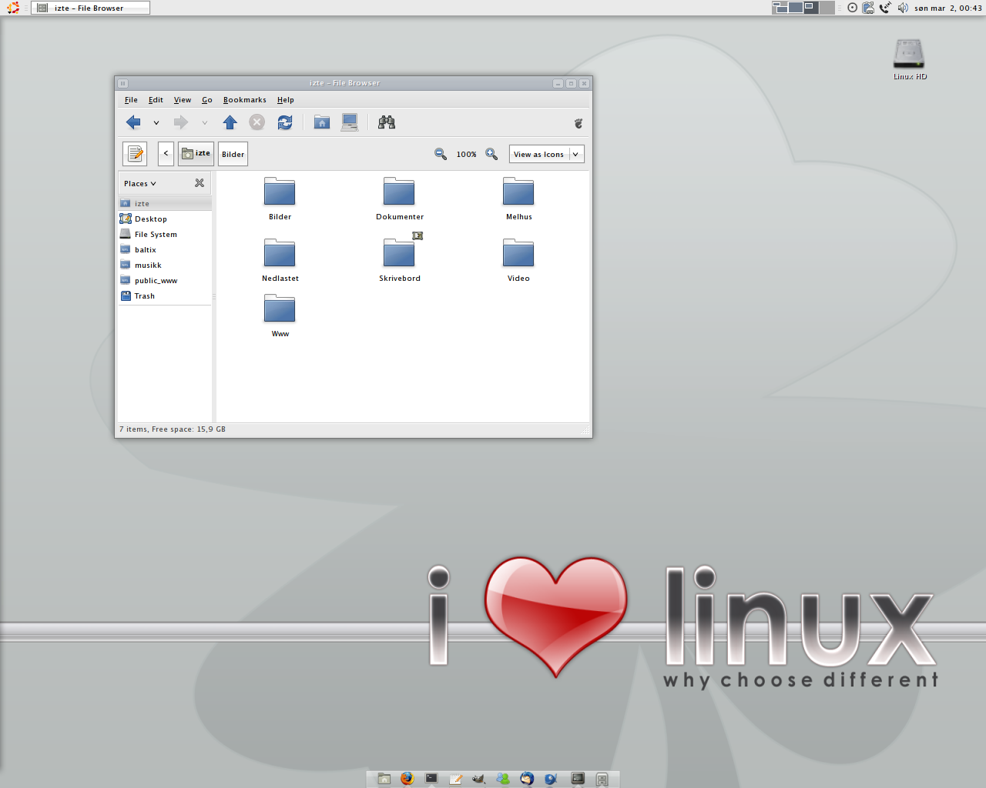Launch GIMP from the dock
Image resolution: width=986 pixels, height=788 pixels.
478,779
